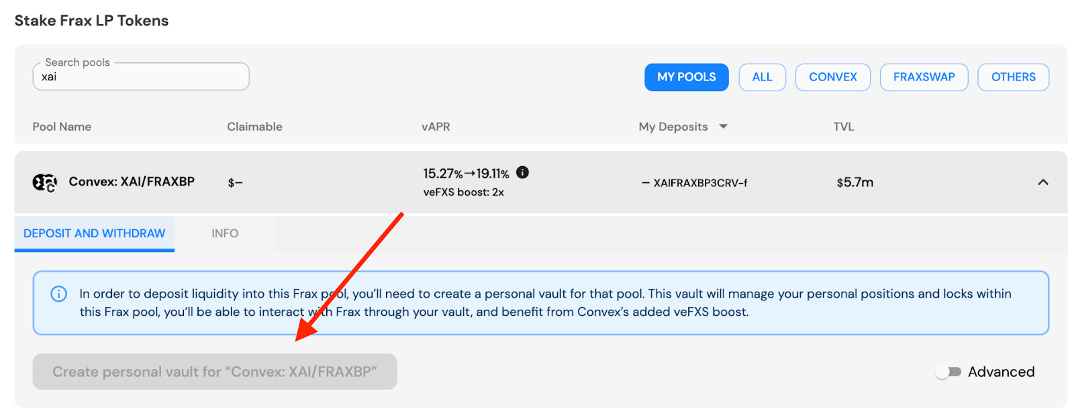The height and width of the screenshot is (413, 1074).
Task: Collapse the Convex: XAI/FRAXBP row chevron
Action: point(1042,182)
